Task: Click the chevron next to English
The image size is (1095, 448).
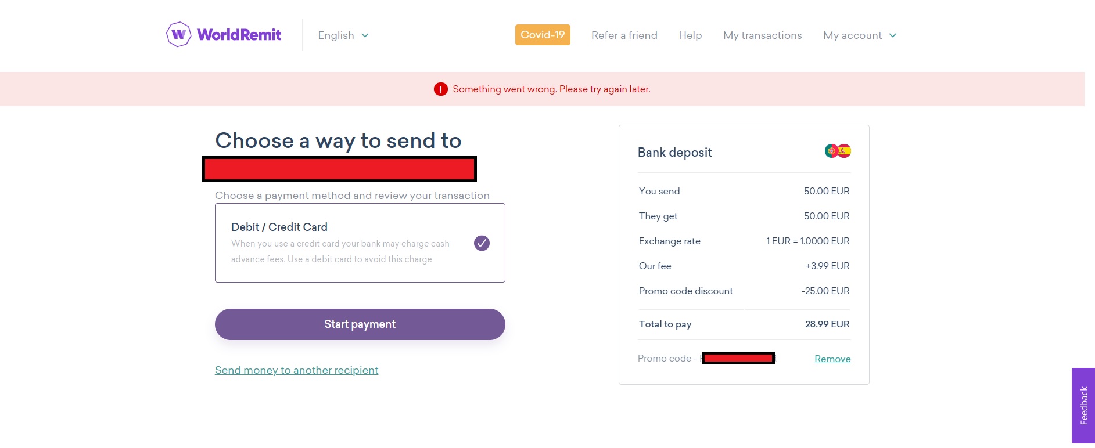Action: (365, 35)
